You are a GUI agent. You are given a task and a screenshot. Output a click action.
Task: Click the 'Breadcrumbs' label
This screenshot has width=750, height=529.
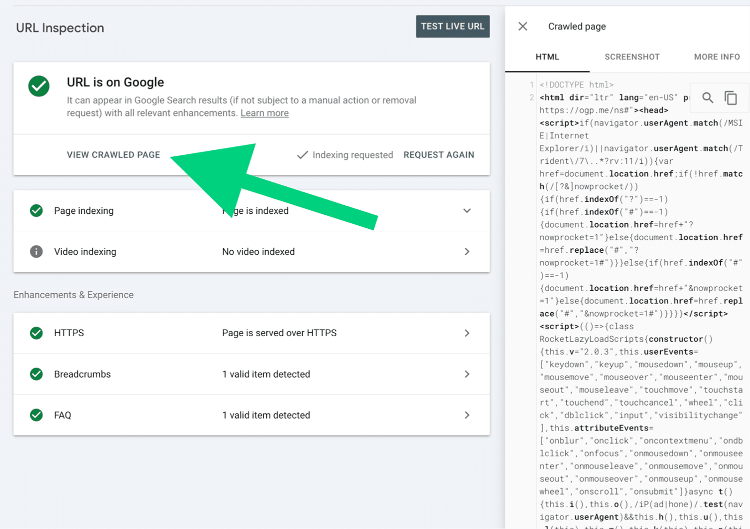[82, 374]
